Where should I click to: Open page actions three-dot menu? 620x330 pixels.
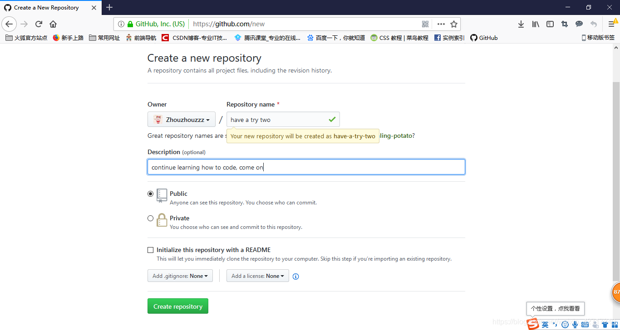pyautogui.click(x=441, y=24)
